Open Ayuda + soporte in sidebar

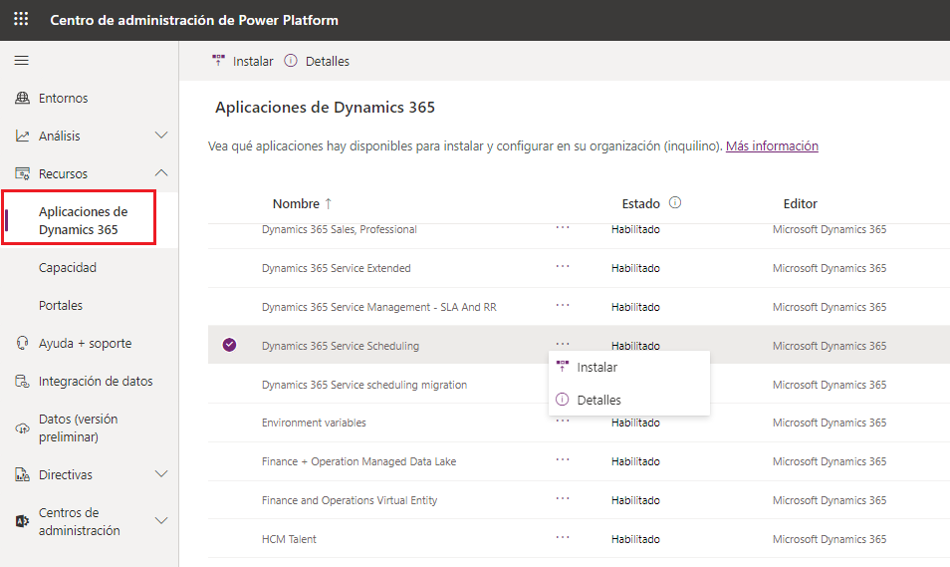point(85,343)
